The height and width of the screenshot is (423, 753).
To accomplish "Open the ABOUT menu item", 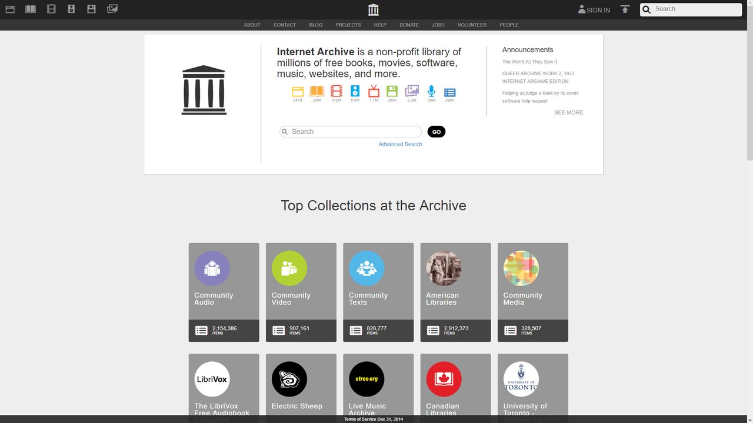I will pyautogui.click(x=252, y=25).
